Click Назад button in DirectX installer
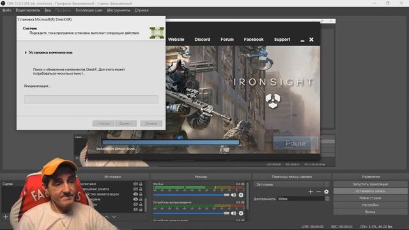Image resolution: width=409 pixels, height=230 pixels. (x=104, y=123)
